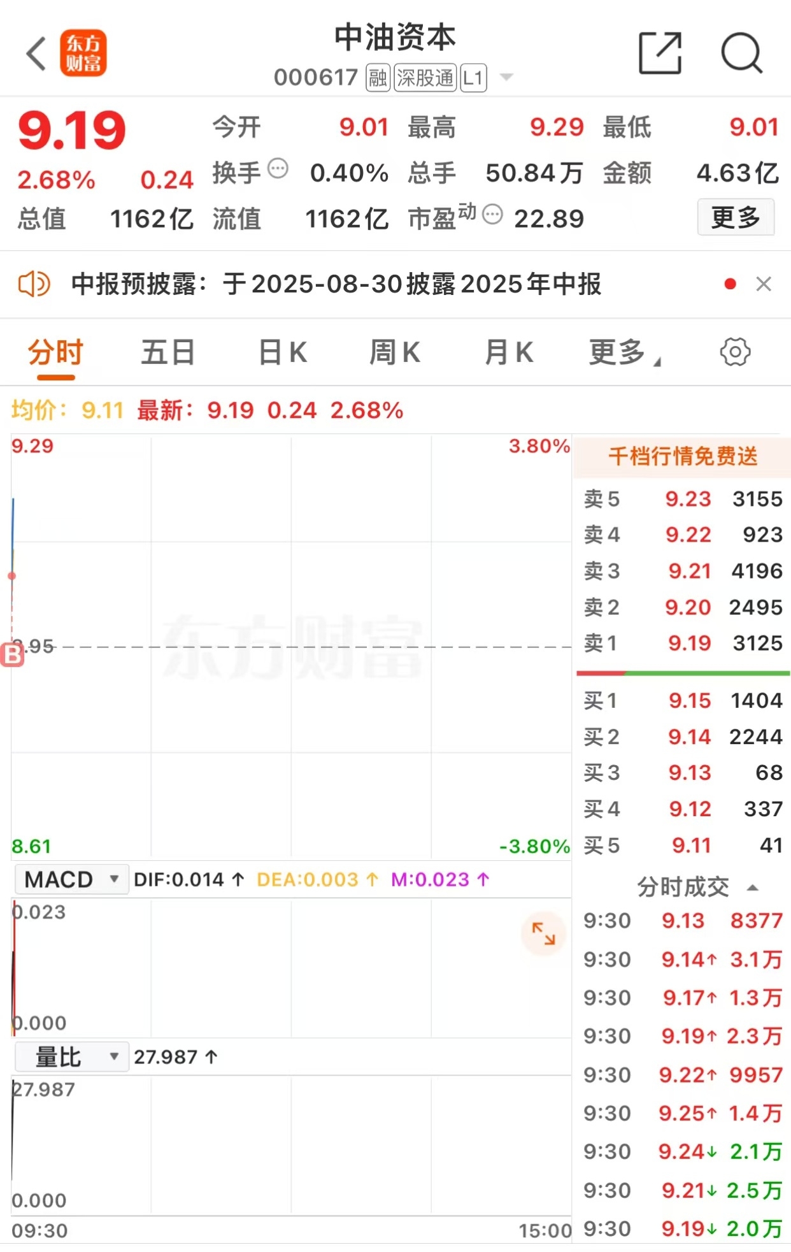Tap the expand chart fullscreen icon
The width and height of the screenshot is (791, 1252).
tap(543, 933)
